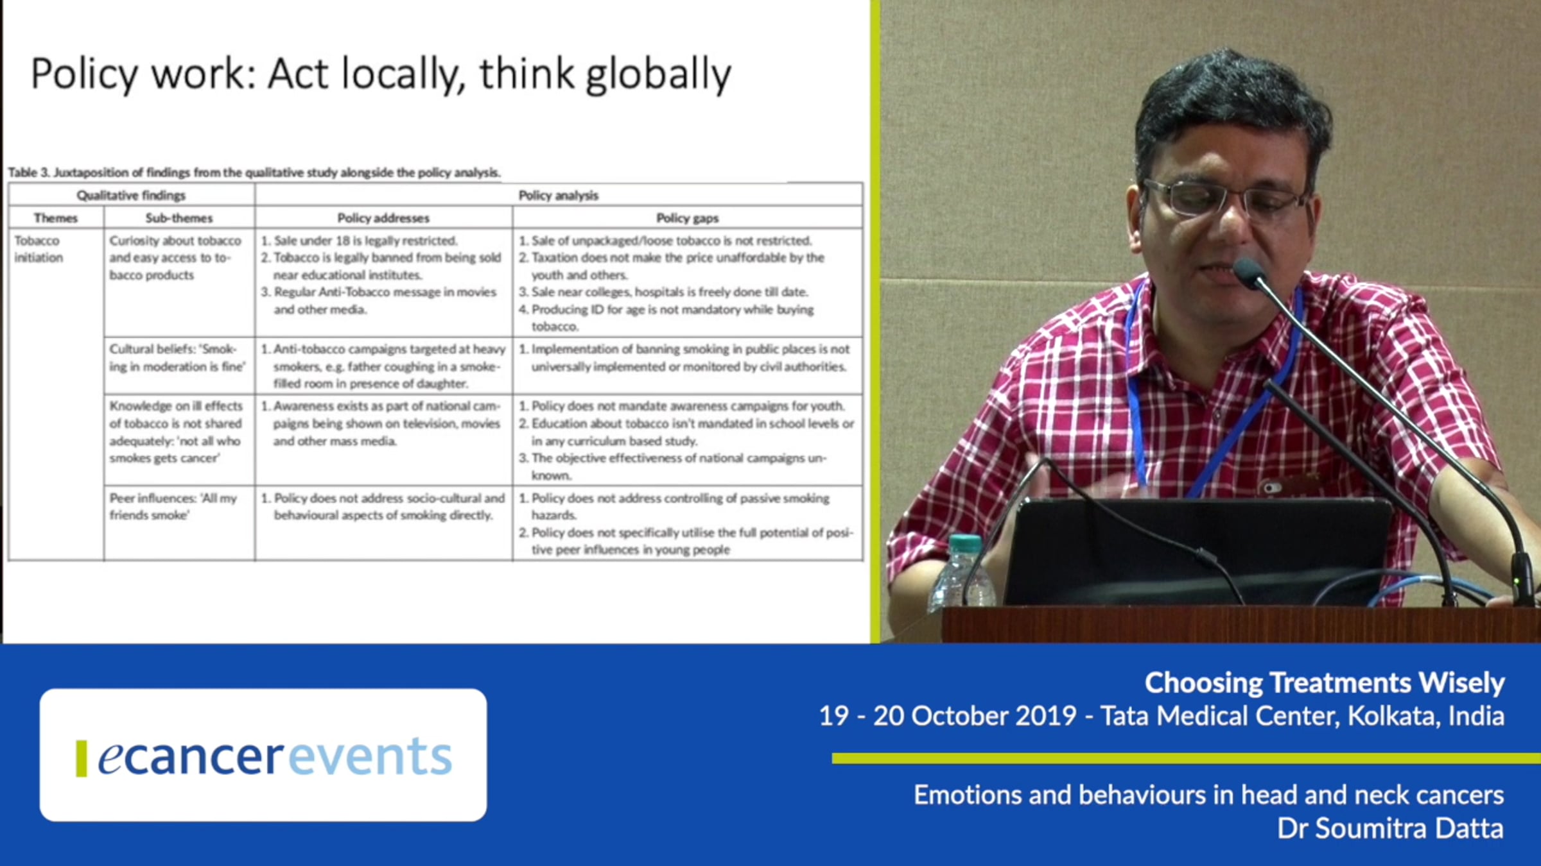1541x866 pixels.
Task: Click the event date and venue line
Action: [x=1161, y=716]
